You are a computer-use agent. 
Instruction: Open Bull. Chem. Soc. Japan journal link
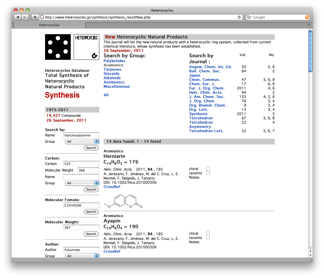click(x=205, y=73)
